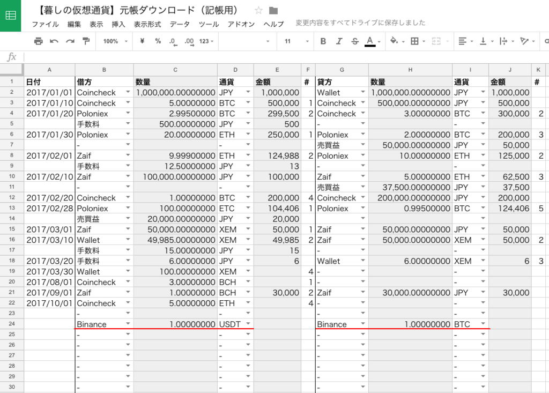Toggle italic formatting

coord(339,41)
